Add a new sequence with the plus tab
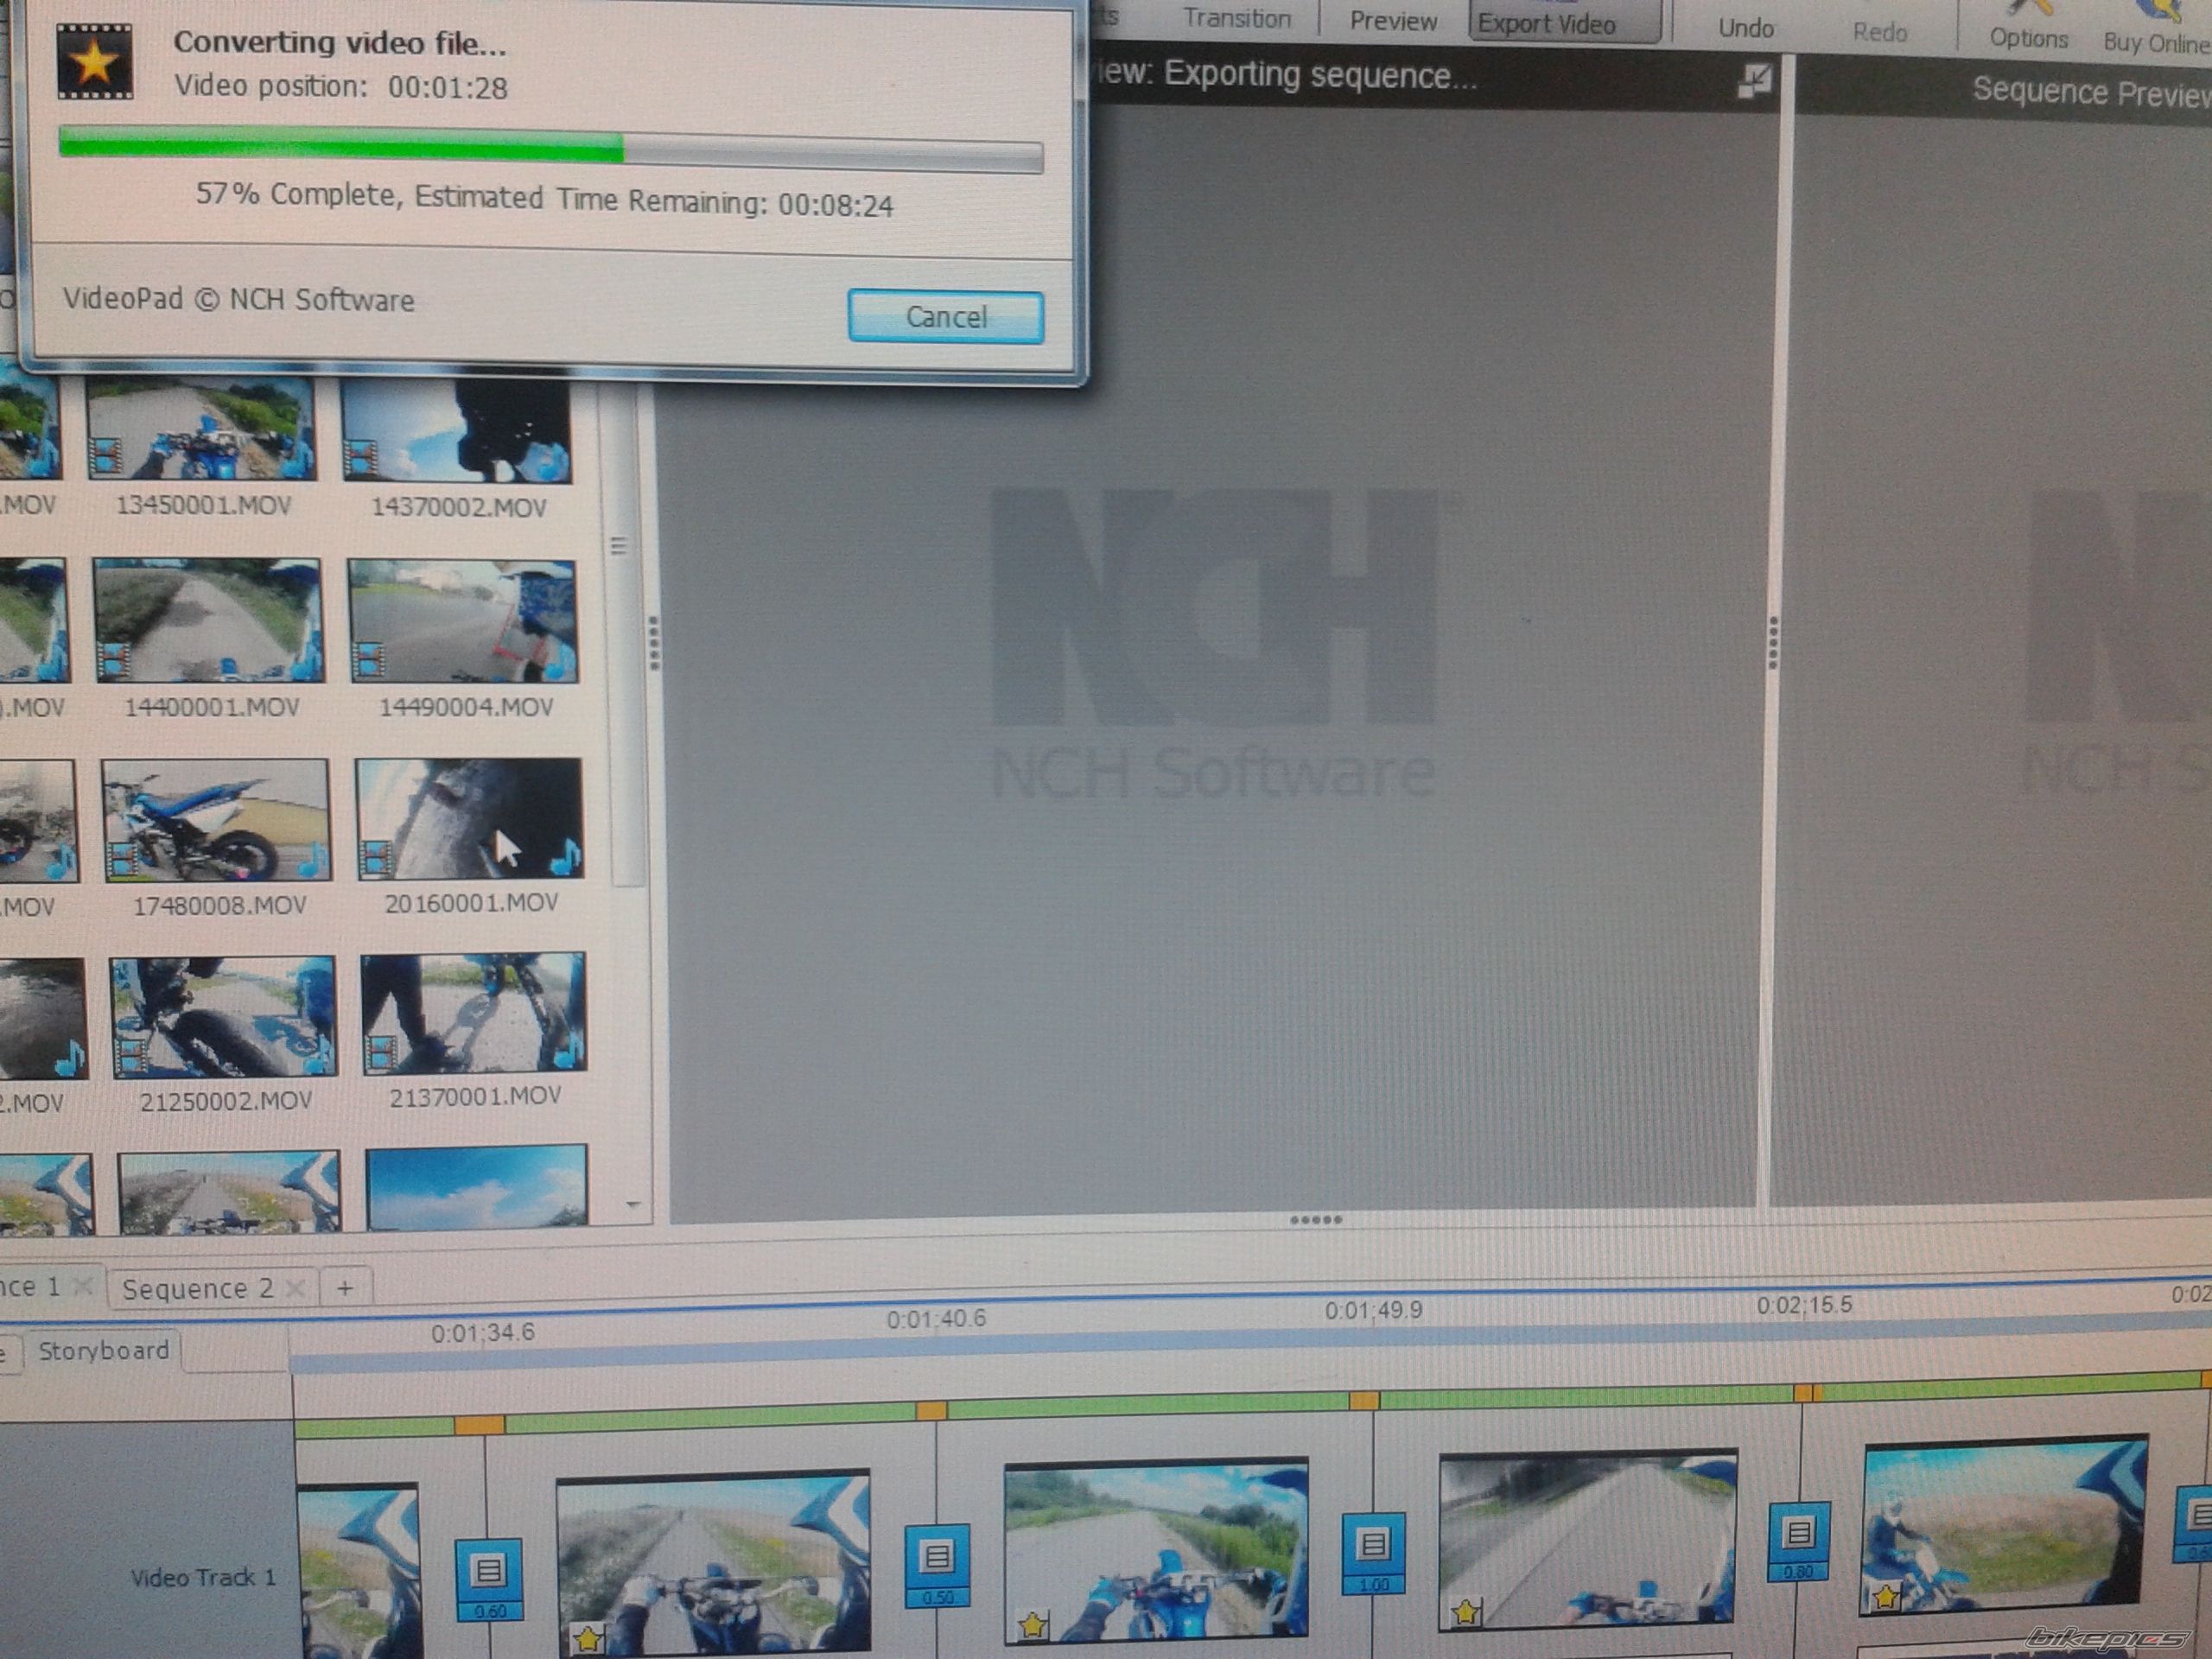2212x1659 pixels. [345, 1287]
